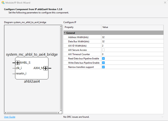Open the User Guide link
This screenshot has height=121, width=168.
tap(10, 117)
